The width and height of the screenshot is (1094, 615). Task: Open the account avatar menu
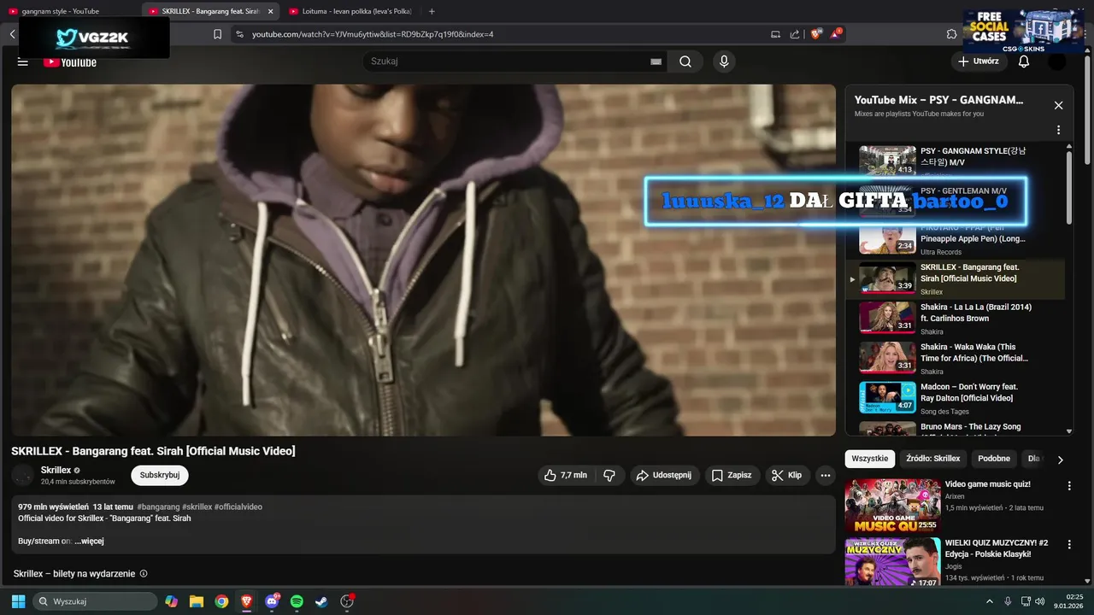point(1057,61)
